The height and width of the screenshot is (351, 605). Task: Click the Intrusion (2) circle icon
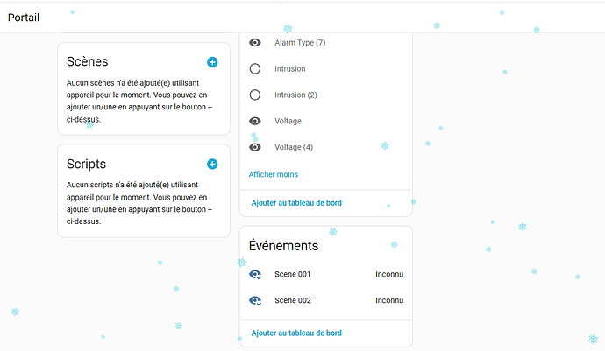point(255,95)
